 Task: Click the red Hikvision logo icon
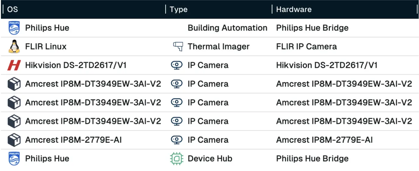14,65
